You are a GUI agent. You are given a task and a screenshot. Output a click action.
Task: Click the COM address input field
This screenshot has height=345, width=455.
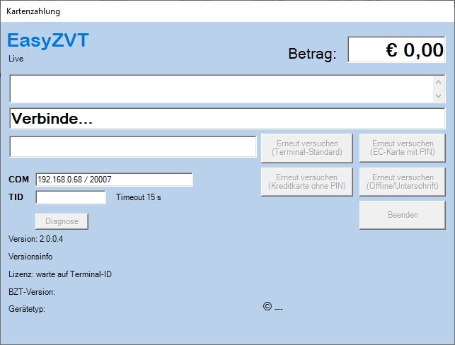[x=114, y=180]
